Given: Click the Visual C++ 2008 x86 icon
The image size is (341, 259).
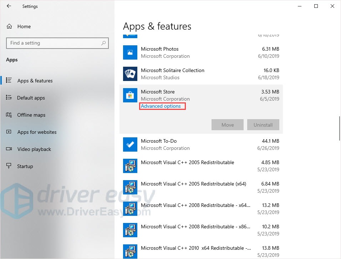Looking at the screenshot, I should pos(130,230).
